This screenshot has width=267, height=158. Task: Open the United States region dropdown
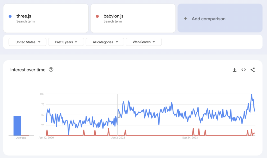point(28,42)
